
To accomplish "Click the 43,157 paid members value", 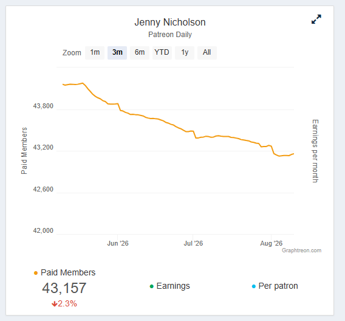I will [64, 288].
